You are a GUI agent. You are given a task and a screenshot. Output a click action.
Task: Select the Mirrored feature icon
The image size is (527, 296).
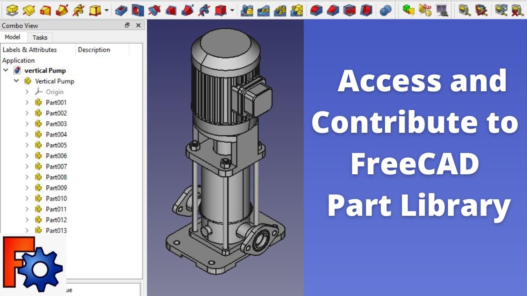(247, 10)
